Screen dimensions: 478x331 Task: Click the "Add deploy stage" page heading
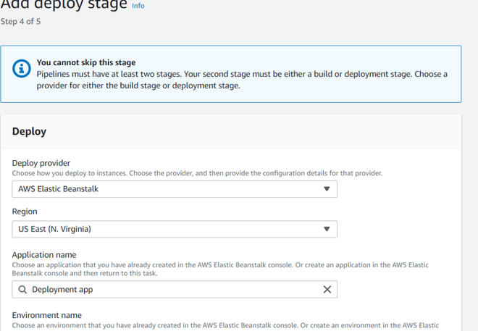pos(64,6)
